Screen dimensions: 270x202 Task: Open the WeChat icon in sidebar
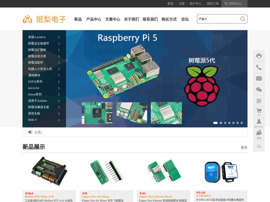coord(259,90)
